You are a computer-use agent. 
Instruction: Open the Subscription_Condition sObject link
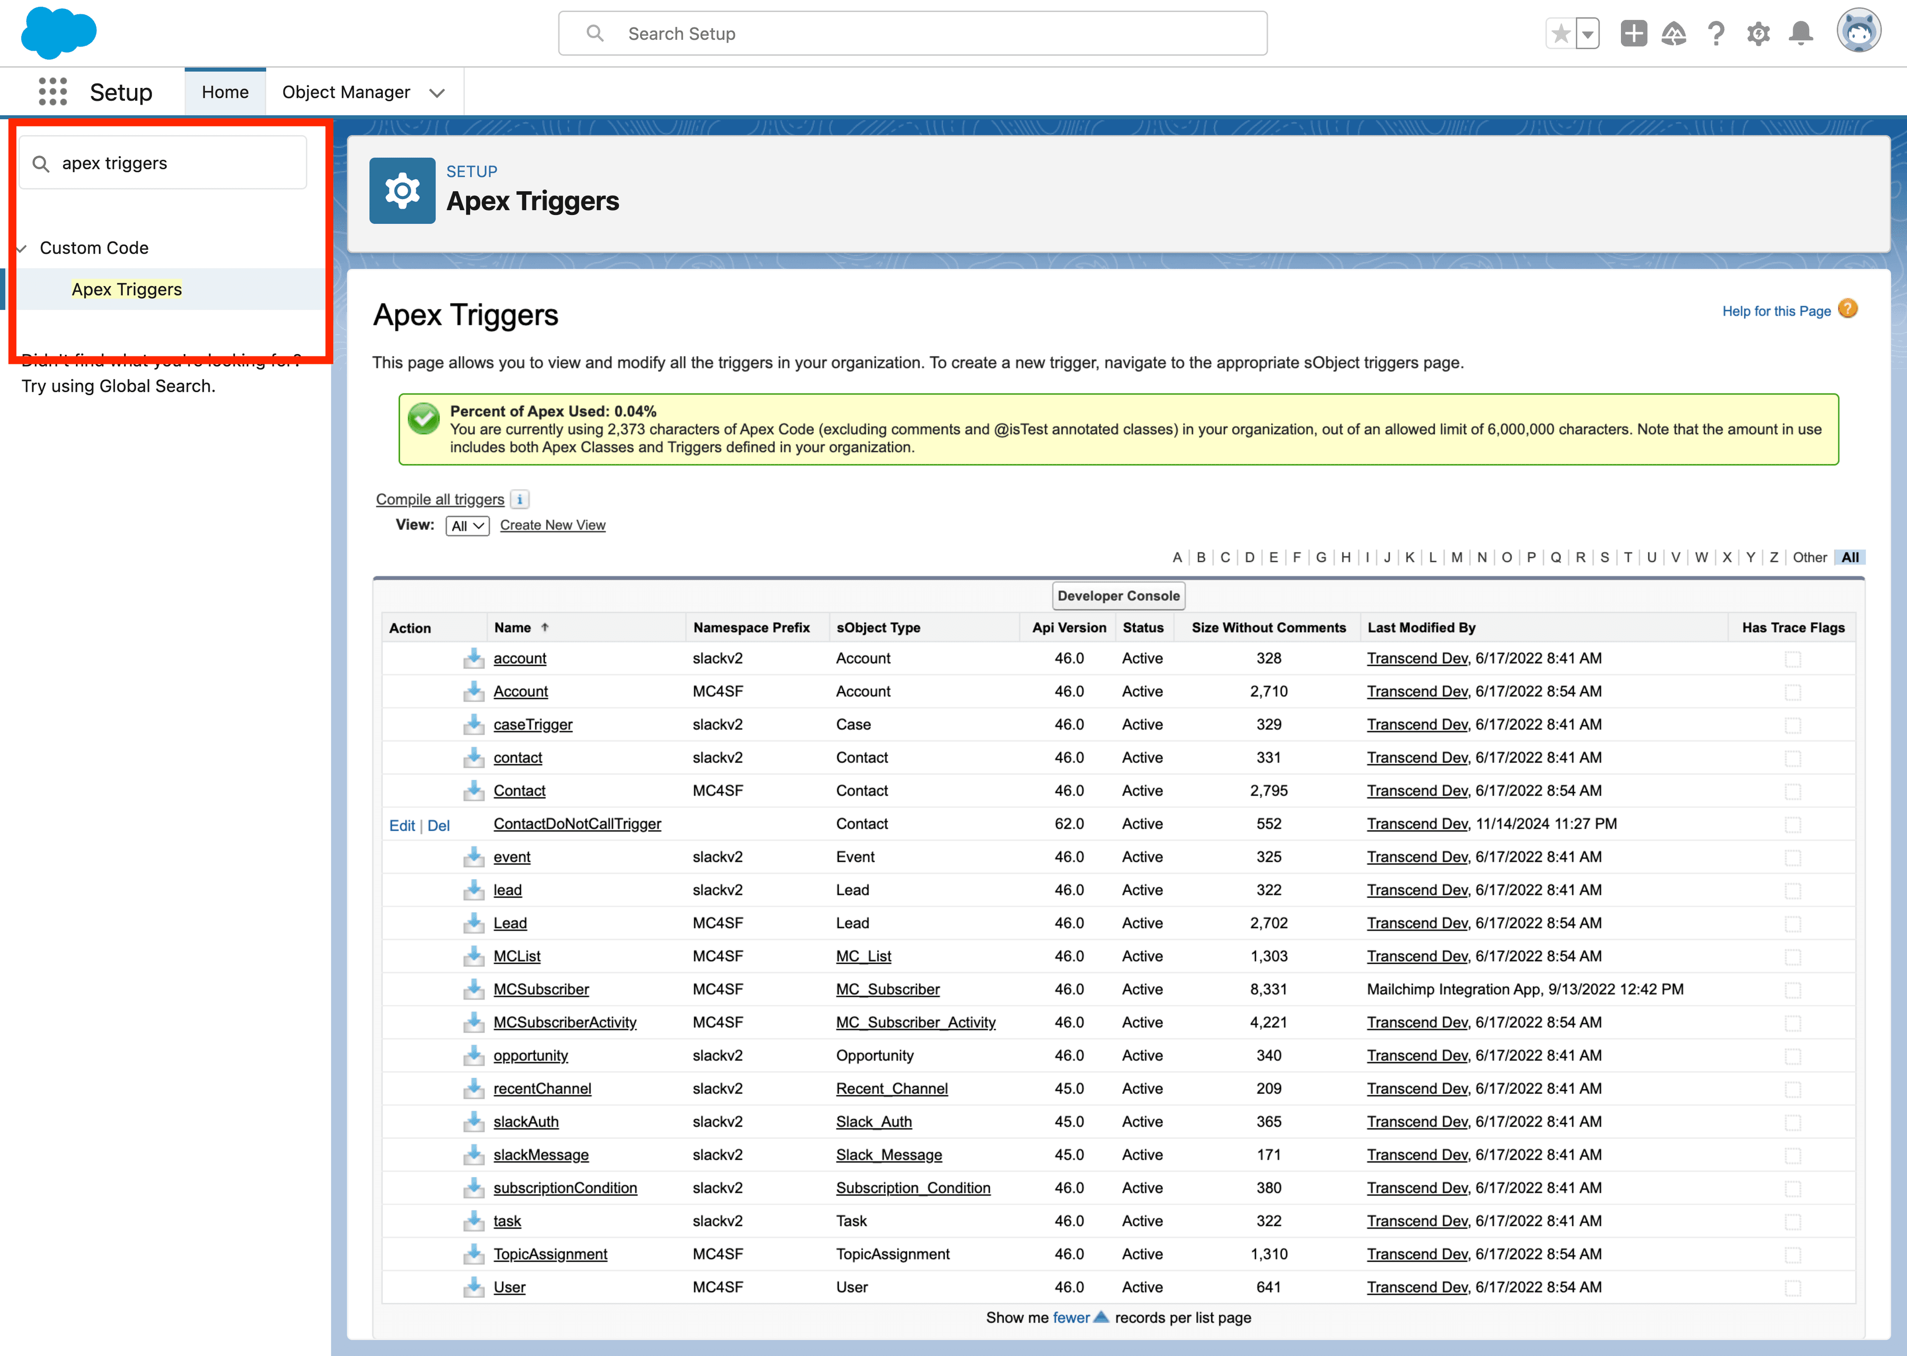point(913,1188)
